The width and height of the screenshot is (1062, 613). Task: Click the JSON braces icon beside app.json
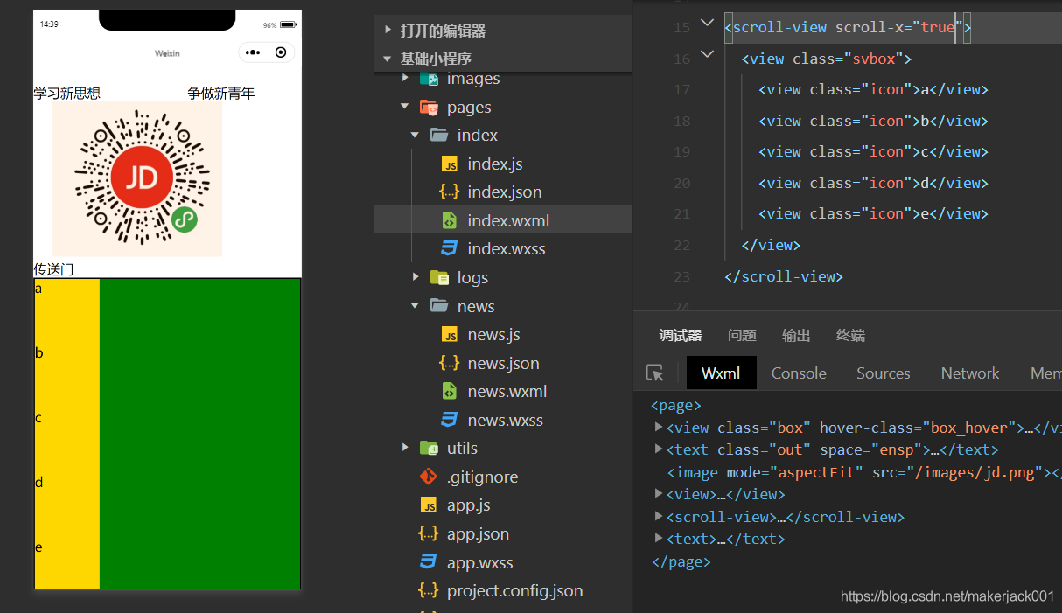click(x=429, y=533)
